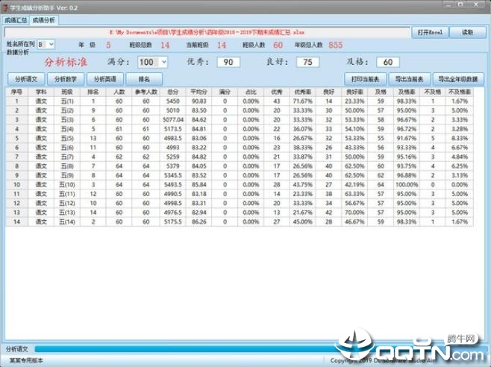The image size is (491, 367).
Task: Switch to the 成绩分析 tab
Action: [x=44, y=20]
